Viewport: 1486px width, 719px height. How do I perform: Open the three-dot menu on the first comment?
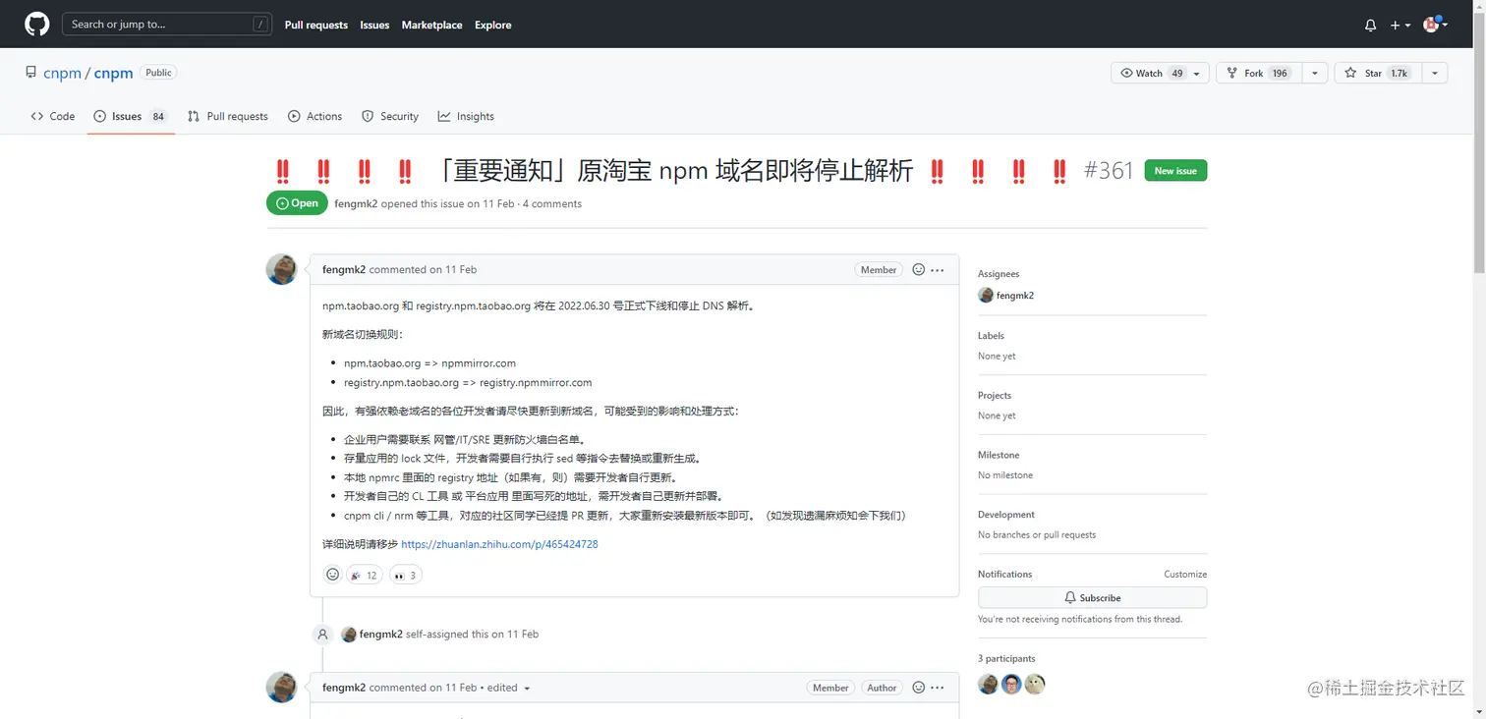click(938, 270)
